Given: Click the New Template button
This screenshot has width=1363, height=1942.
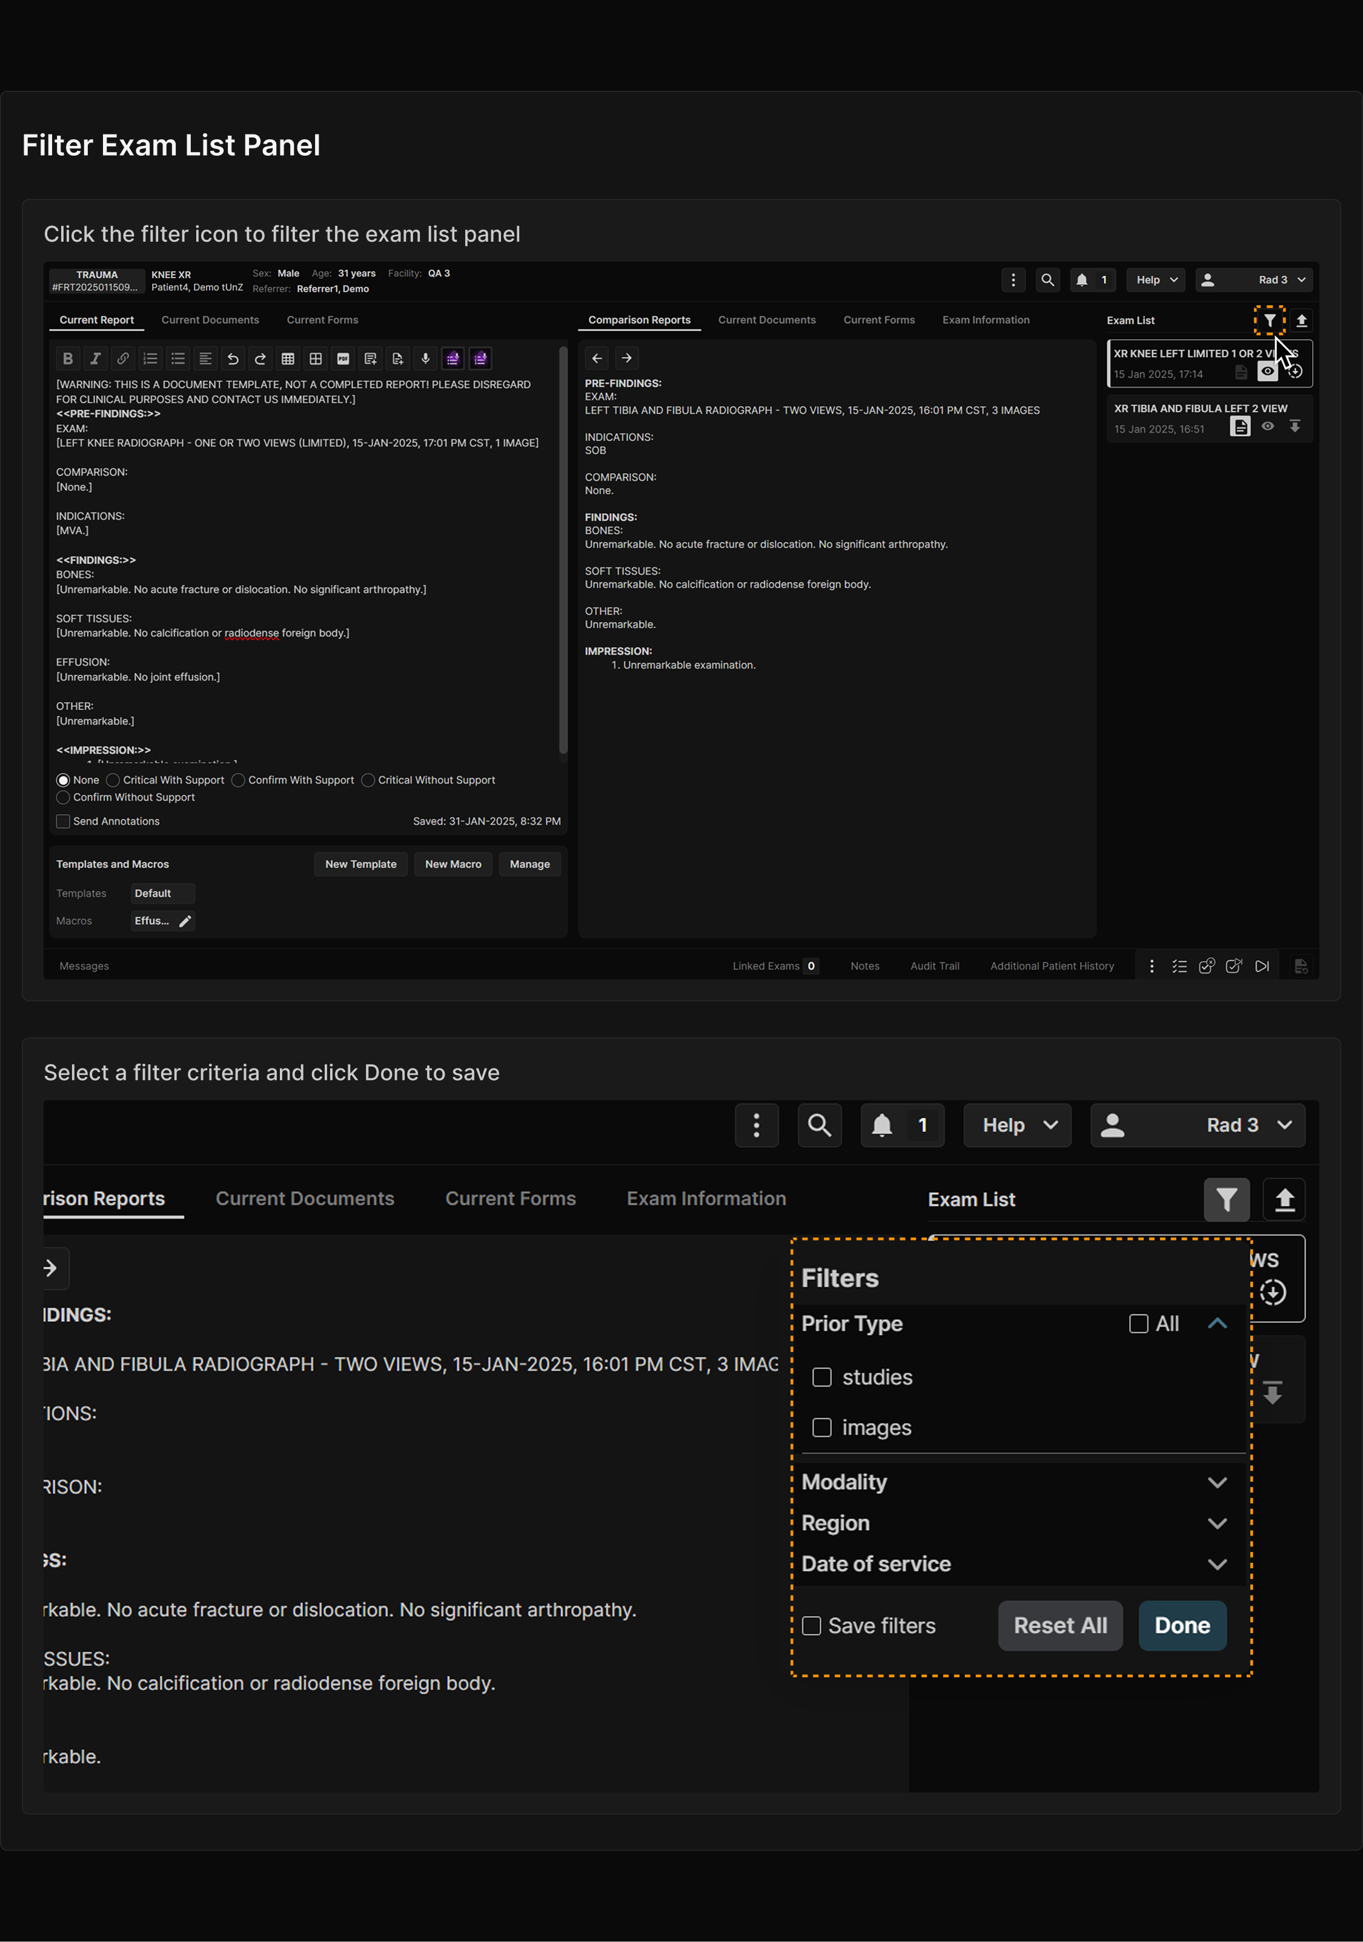Looking at the screenshot, I should 361,864.
